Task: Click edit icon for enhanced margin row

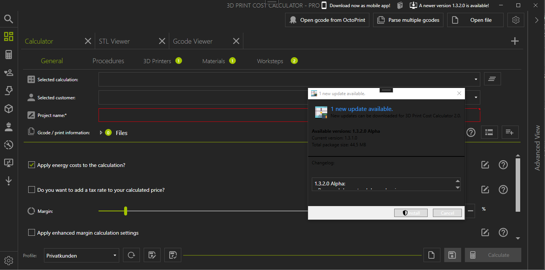Action: [485, 232]
